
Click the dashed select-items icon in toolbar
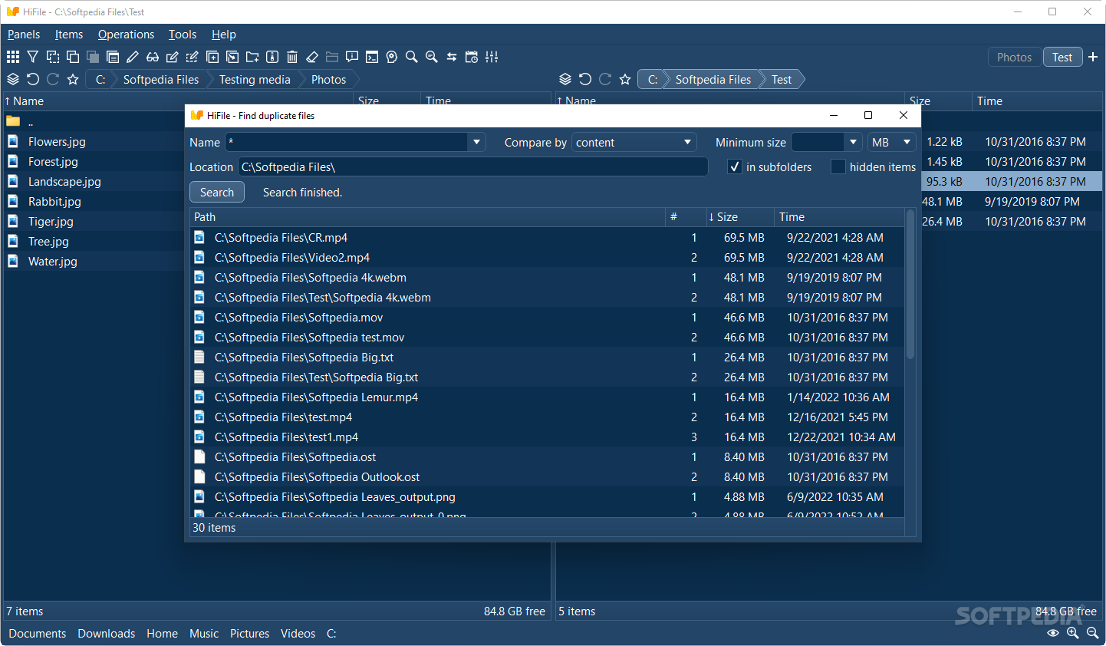(53, 57)
